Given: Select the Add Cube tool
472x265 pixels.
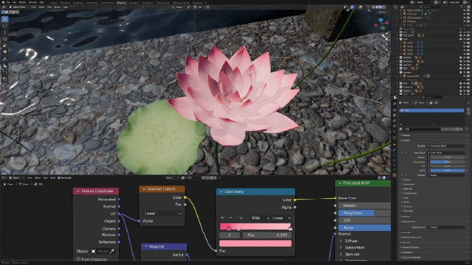Looking at the screenshot, I should pos(5,73).
